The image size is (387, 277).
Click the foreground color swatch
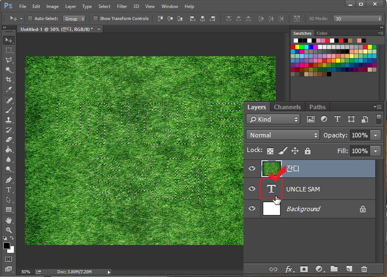tap(7, 246)
